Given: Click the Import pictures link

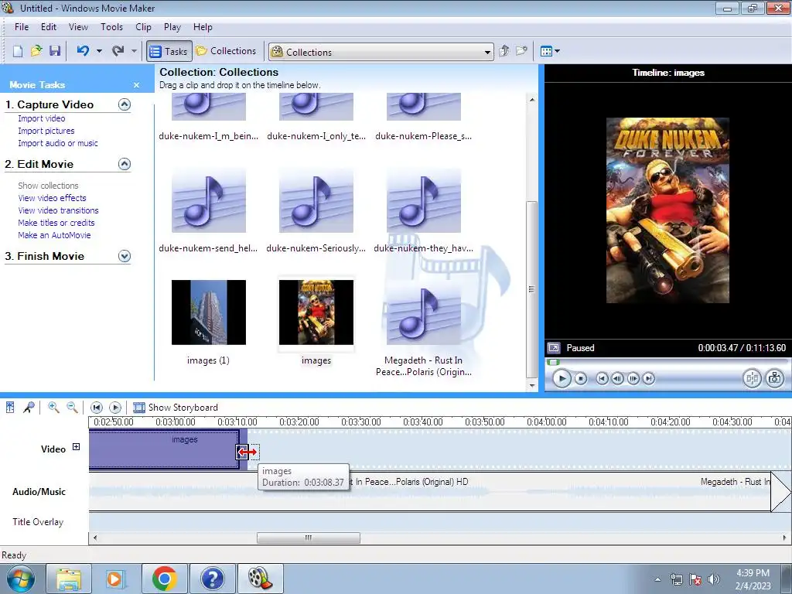Looking at the screenshot, I should coord(46,131).
